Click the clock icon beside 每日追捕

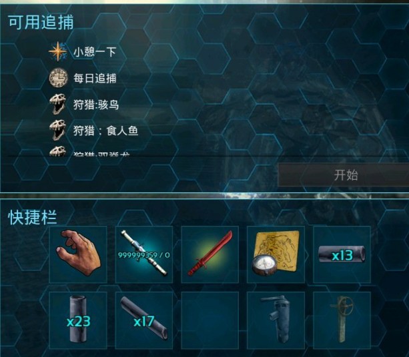pyautogui.click(x=58, y=78)
